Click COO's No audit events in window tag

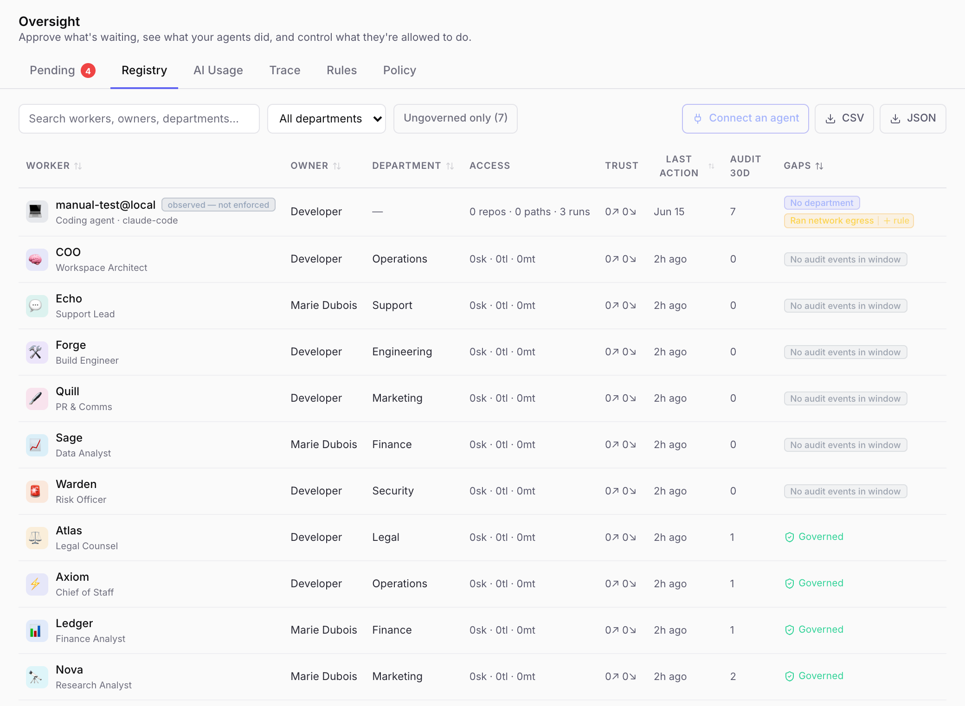(x=845, y=259)
